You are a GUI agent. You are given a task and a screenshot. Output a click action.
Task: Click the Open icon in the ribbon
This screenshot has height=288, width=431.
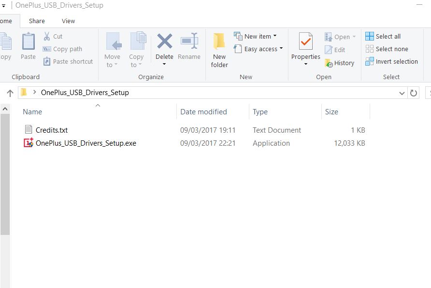coord(329,37)
